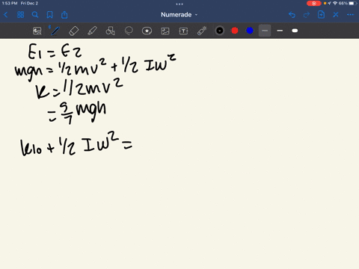This screenshot has height=269, width=359.
Task: Select the Pen tool
Action: tap(55, 31)
